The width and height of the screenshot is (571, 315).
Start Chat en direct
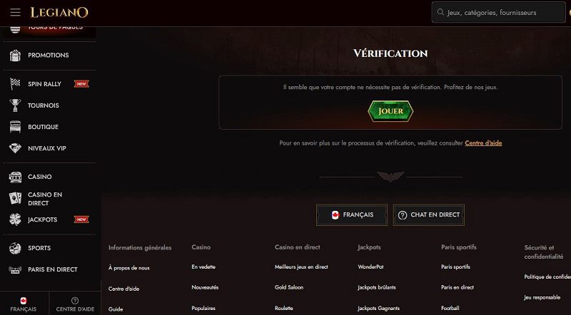click(x=429, y=215)
